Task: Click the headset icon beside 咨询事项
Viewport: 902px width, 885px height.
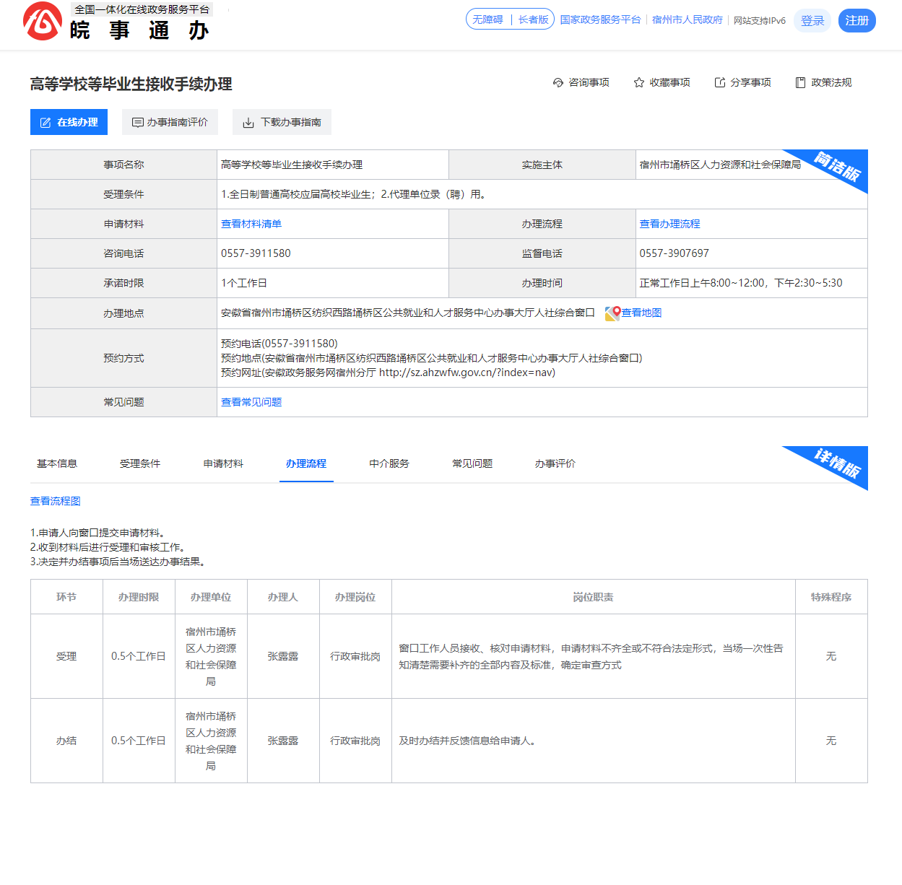Action: pos(558,83)
